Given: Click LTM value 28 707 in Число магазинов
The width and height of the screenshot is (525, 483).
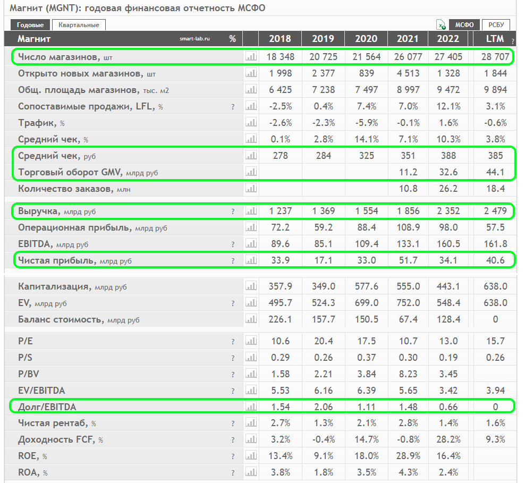Looking at the screenshot, I should 495,56.
